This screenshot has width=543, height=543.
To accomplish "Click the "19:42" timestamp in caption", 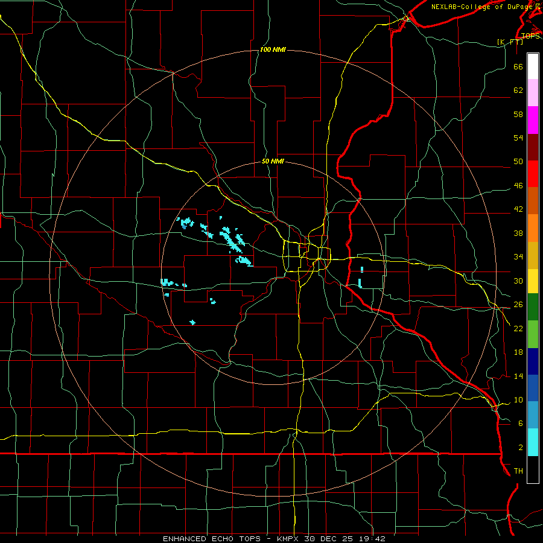I will point(372,539).
